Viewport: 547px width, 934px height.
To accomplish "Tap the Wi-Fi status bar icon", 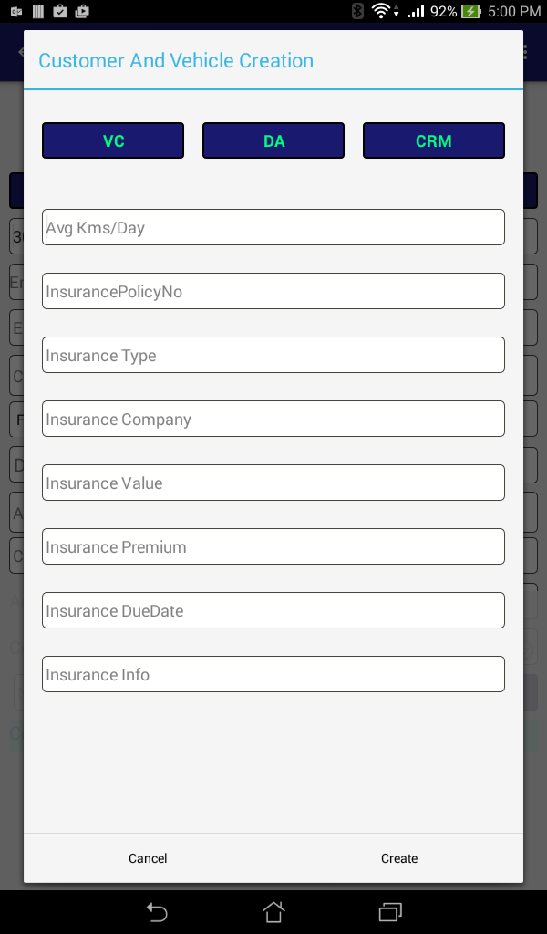I will [380, 11].
